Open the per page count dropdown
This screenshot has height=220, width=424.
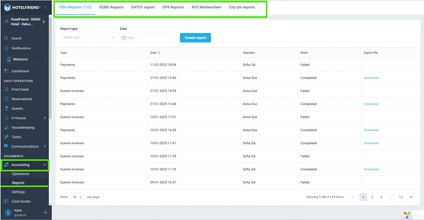[77, 197]
